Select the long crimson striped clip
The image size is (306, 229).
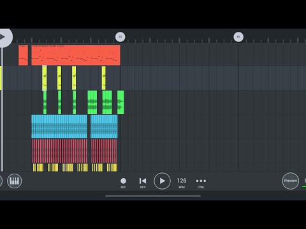(59, 151)
